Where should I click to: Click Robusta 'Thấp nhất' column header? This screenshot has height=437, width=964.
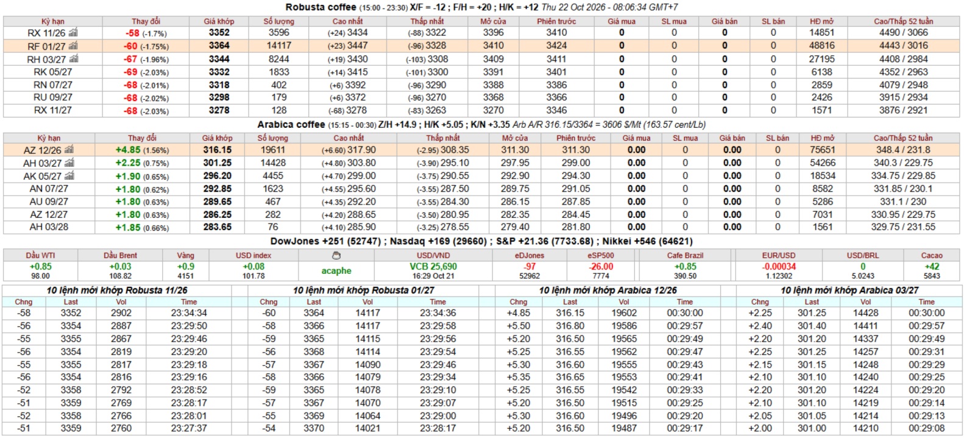(427, 21)
